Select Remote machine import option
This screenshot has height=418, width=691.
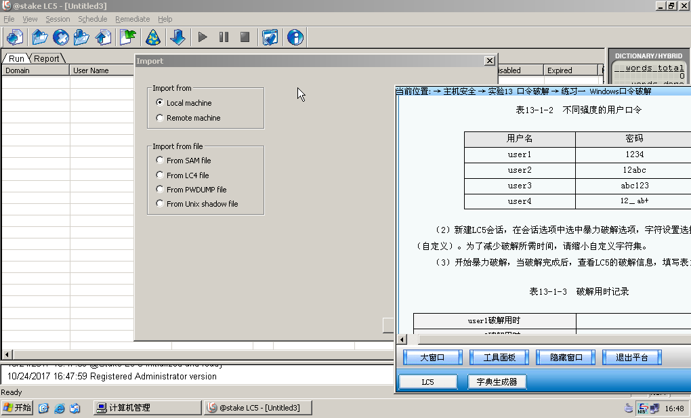(x=188, y=118)
